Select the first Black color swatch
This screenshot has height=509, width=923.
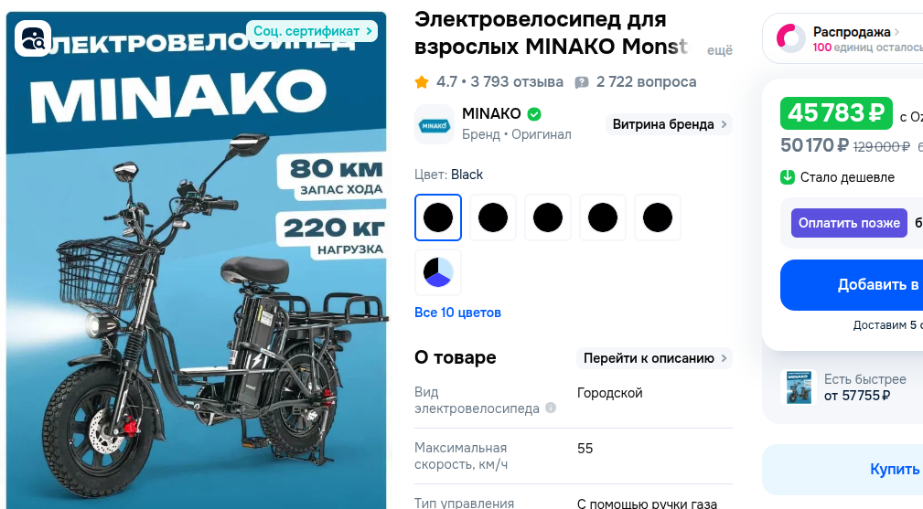click(438, 217)
